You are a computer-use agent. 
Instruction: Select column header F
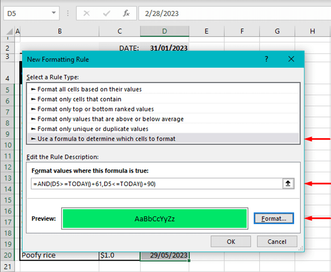click(x=242, y=31)
